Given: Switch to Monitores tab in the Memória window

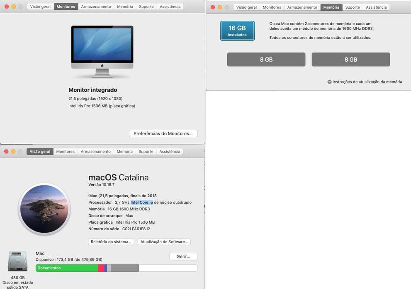Looking at the screenshot, I should (272, 7).
